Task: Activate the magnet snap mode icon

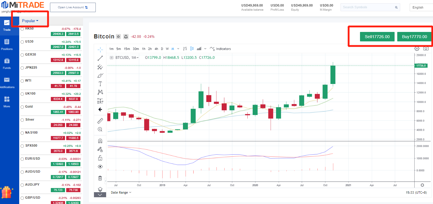Action: (x=100, y=141)
